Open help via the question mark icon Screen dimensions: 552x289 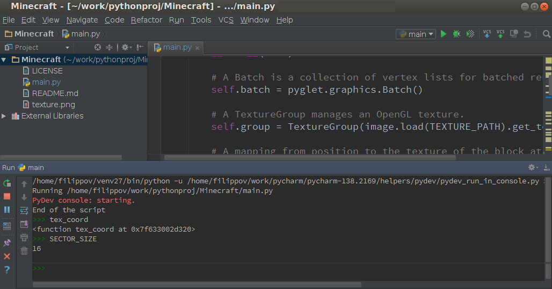point(6,270)
